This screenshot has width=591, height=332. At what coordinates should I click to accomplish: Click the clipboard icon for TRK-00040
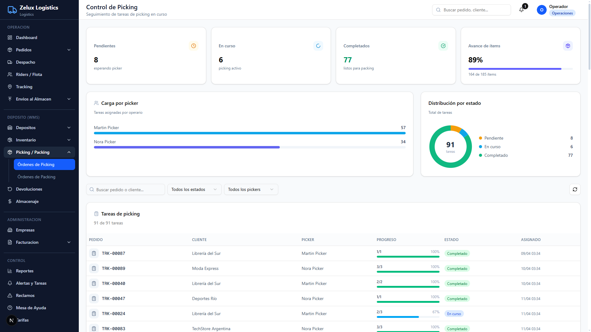tap(94, 283)
